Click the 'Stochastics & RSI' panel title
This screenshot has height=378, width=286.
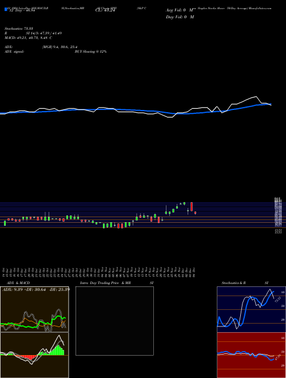coord(245,283)
